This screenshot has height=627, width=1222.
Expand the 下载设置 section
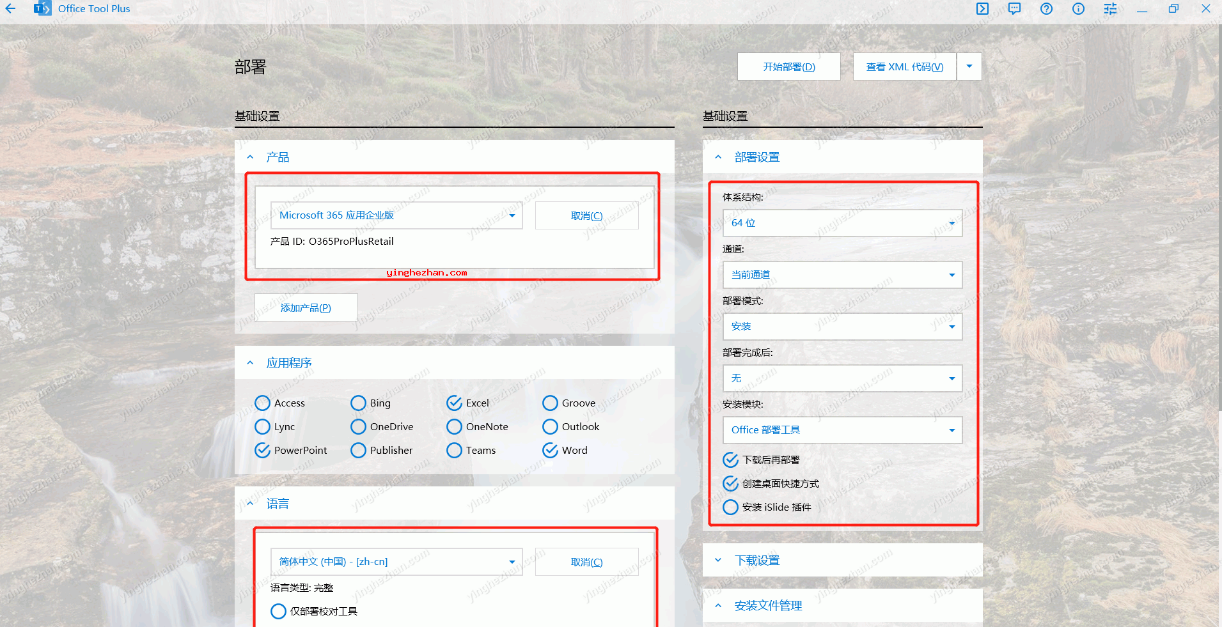[719, 561]
